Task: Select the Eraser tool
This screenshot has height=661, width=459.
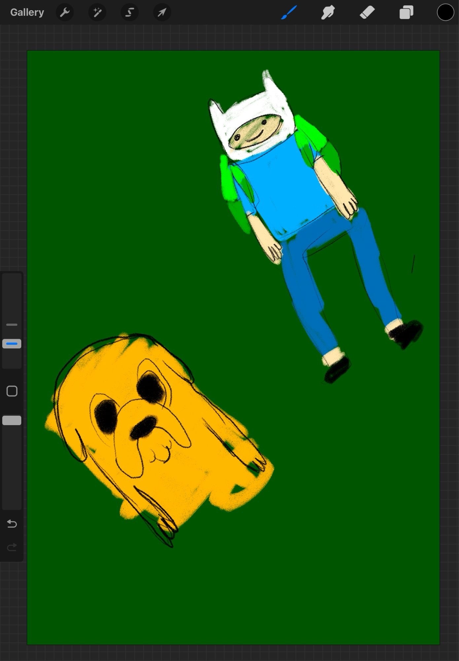Action: [367, 13]
